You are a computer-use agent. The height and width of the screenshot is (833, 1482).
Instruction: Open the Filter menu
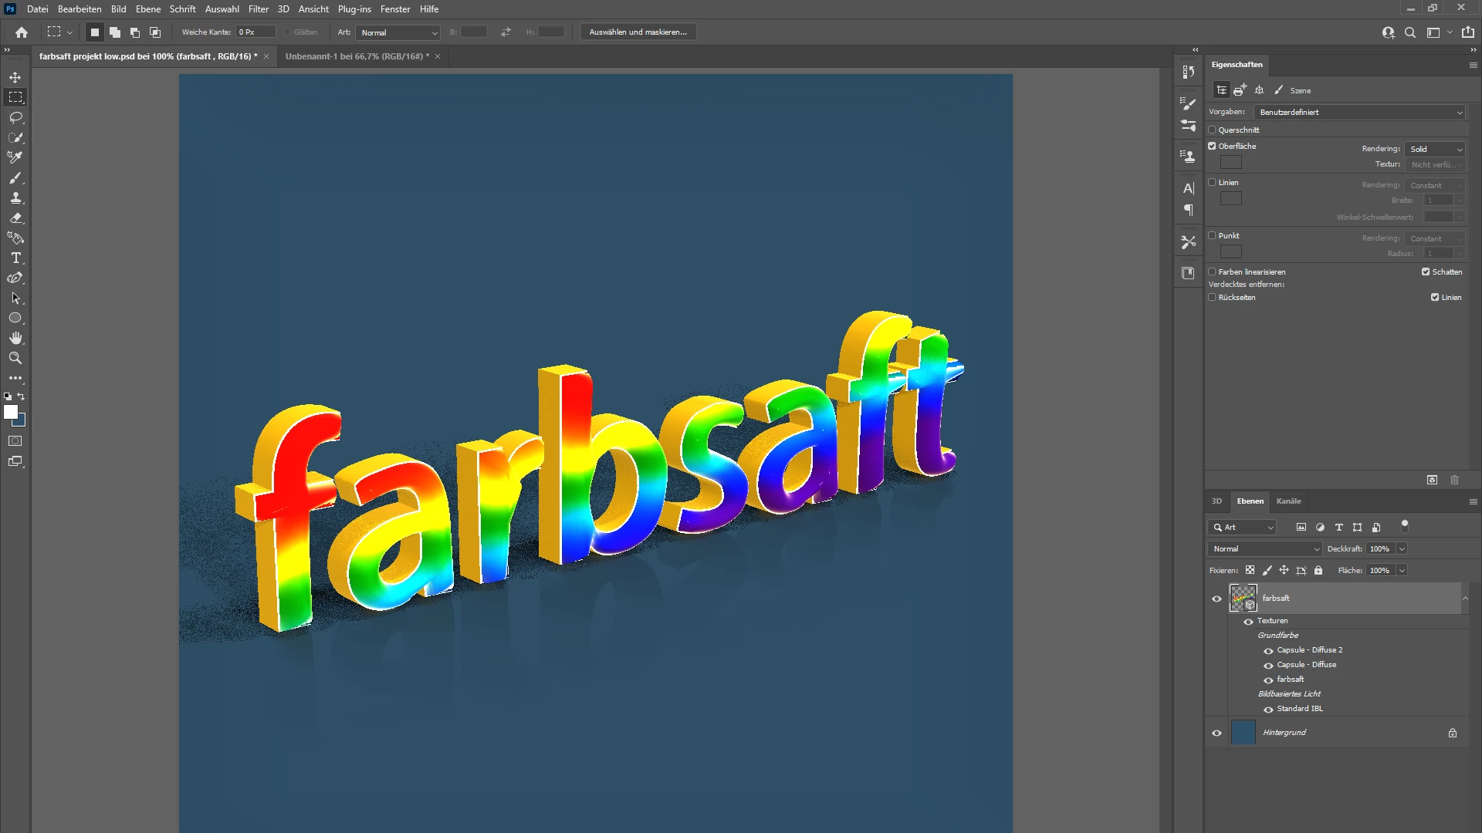tap(258, 9)
